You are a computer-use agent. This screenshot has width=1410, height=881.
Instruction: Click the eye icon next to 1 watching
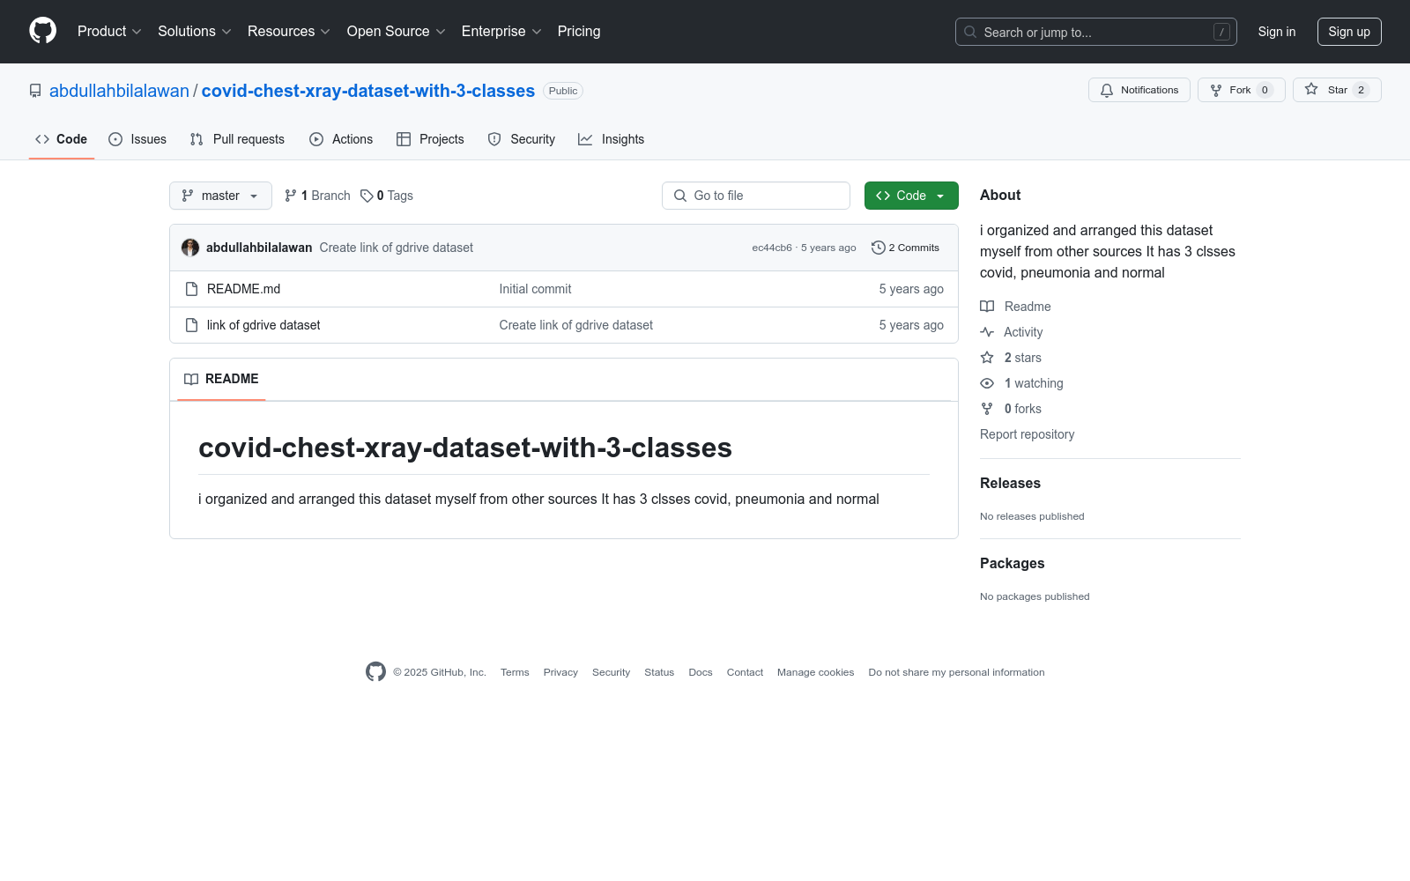[x=987, y=383]
